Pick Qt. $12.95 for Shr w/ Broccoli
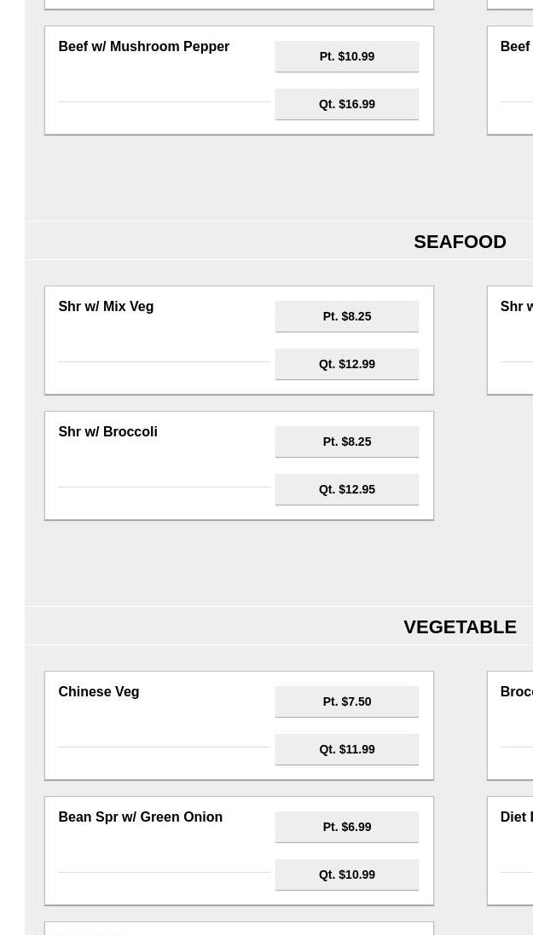533x935 pixels. pos(346,489)
